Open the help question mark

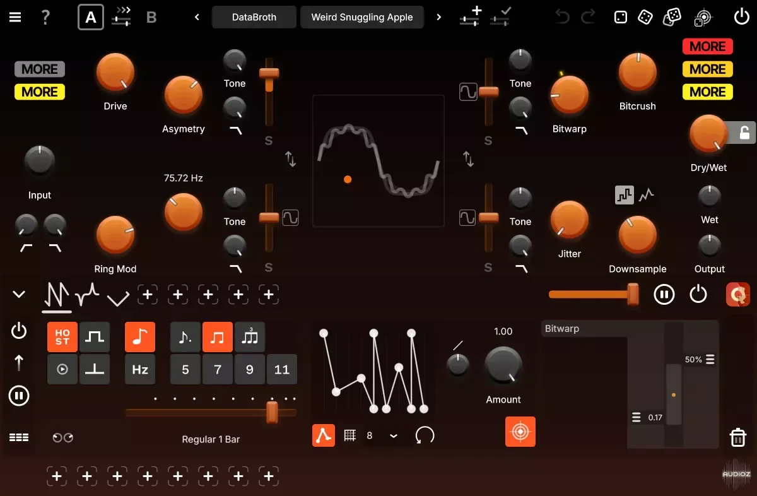click(45, 17)
